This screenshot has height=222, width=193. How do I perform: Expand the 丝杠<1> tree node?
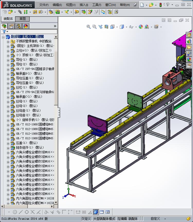click(8, 88)
